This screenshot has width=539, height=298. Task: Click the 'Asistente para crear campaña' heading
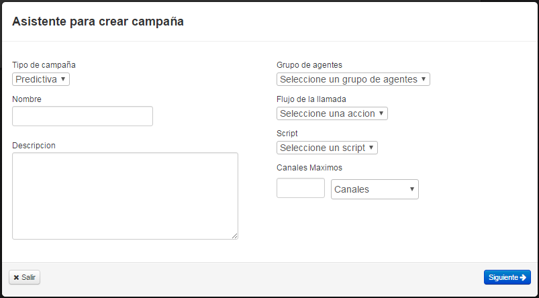coord(98,21)
